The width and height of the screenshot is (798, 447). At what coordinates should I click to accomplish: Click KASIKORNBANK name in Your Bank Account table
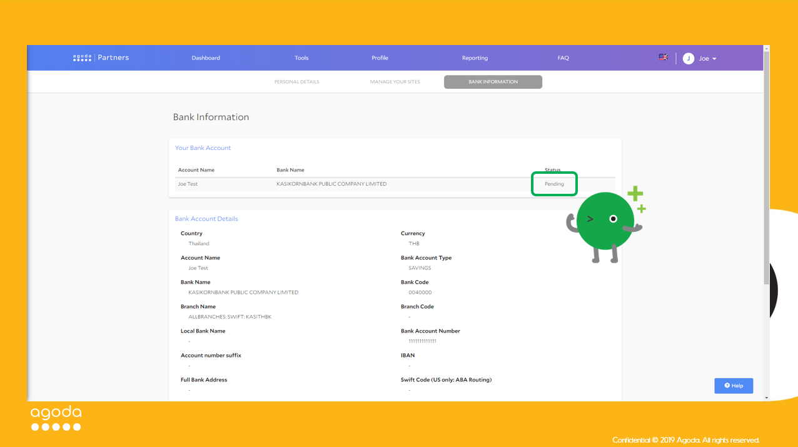(331, 184)
